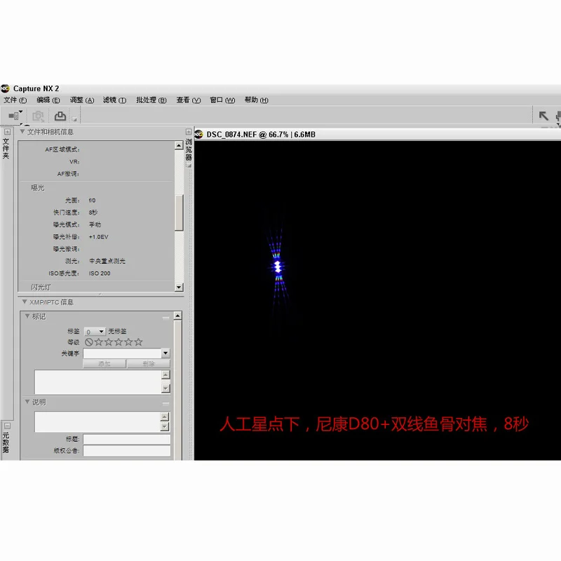Click the exposure compensation value +1.0EV

98,237
